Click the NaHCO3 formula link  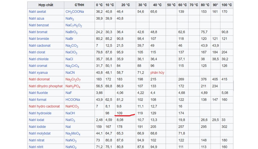[72, 107]
